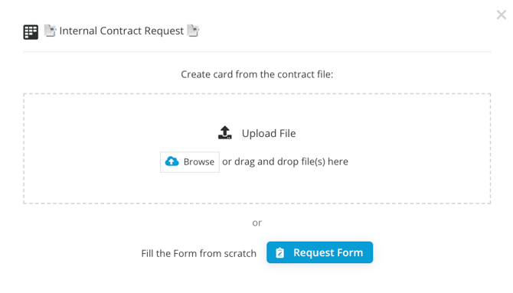Click the blue cloud upload icon
The height and width of the screenshot is (293, 513).
172,161
